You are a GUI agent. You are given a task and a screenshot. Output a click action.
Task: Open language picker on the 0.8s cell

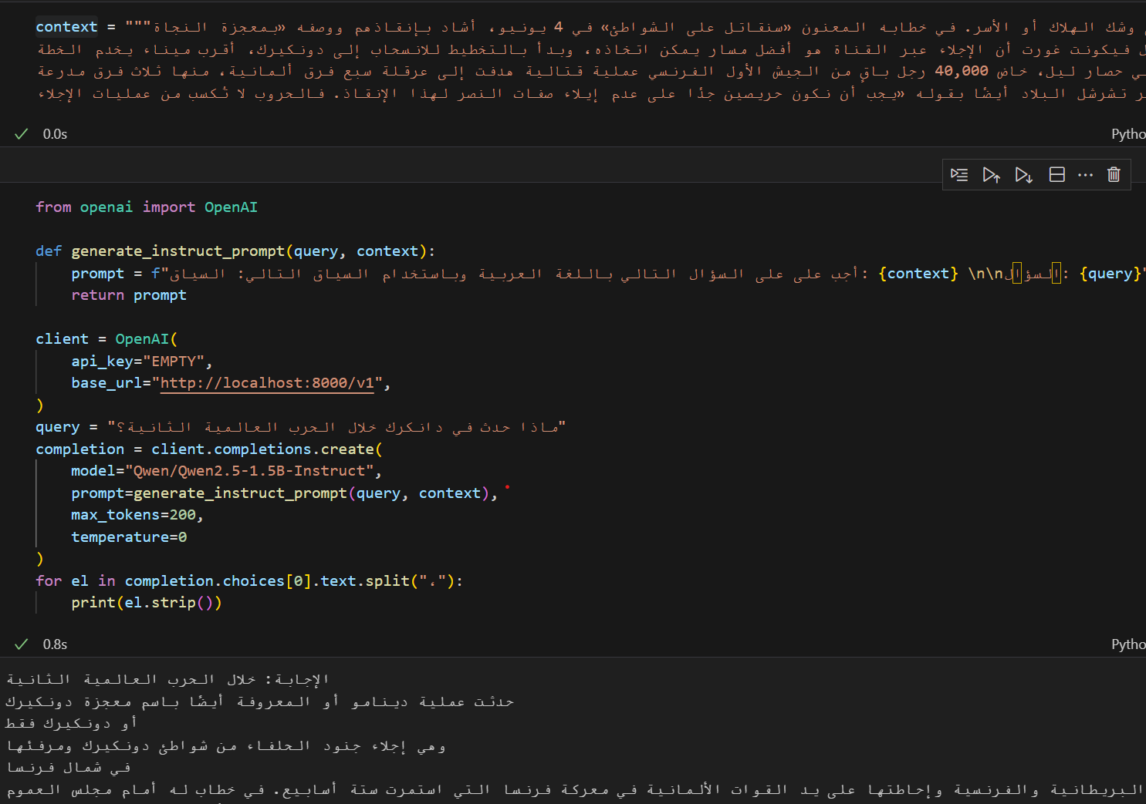tap(1128, 644)
